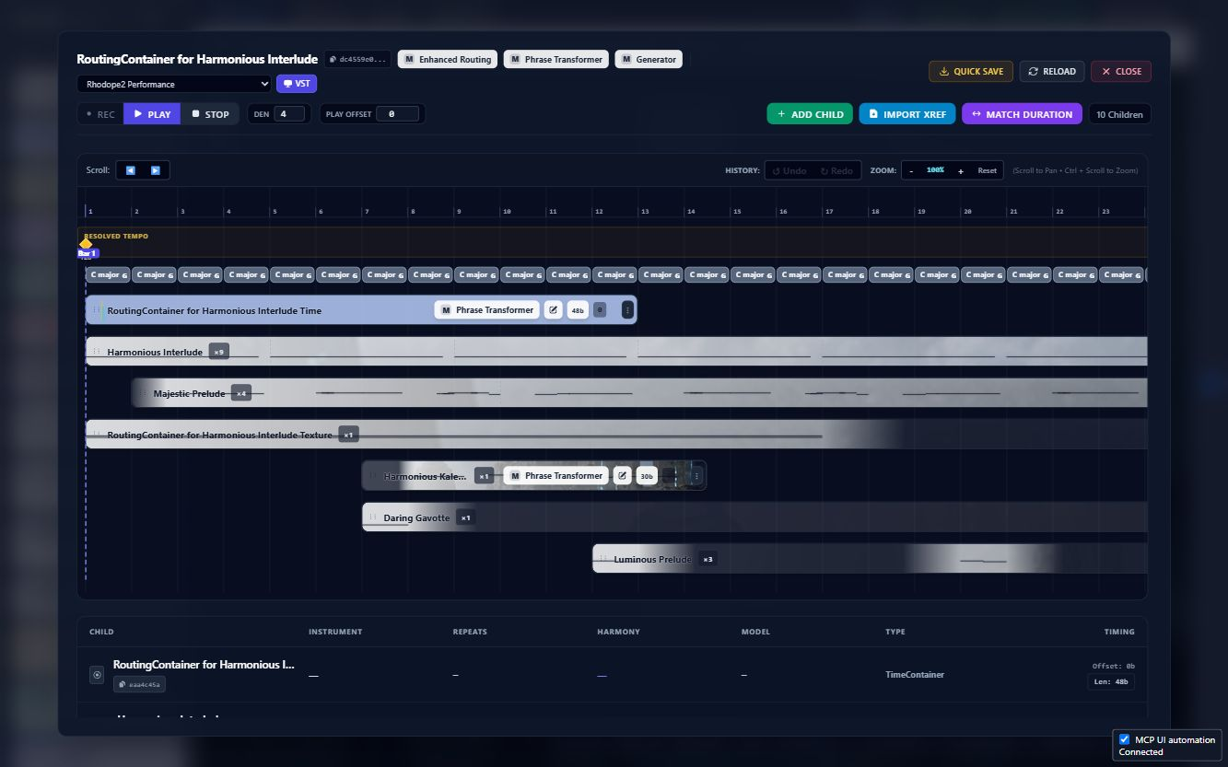Click the 10 Children count label
Screen dimensions: 1228x767
pyautogui.click(x=1119, y=114)
